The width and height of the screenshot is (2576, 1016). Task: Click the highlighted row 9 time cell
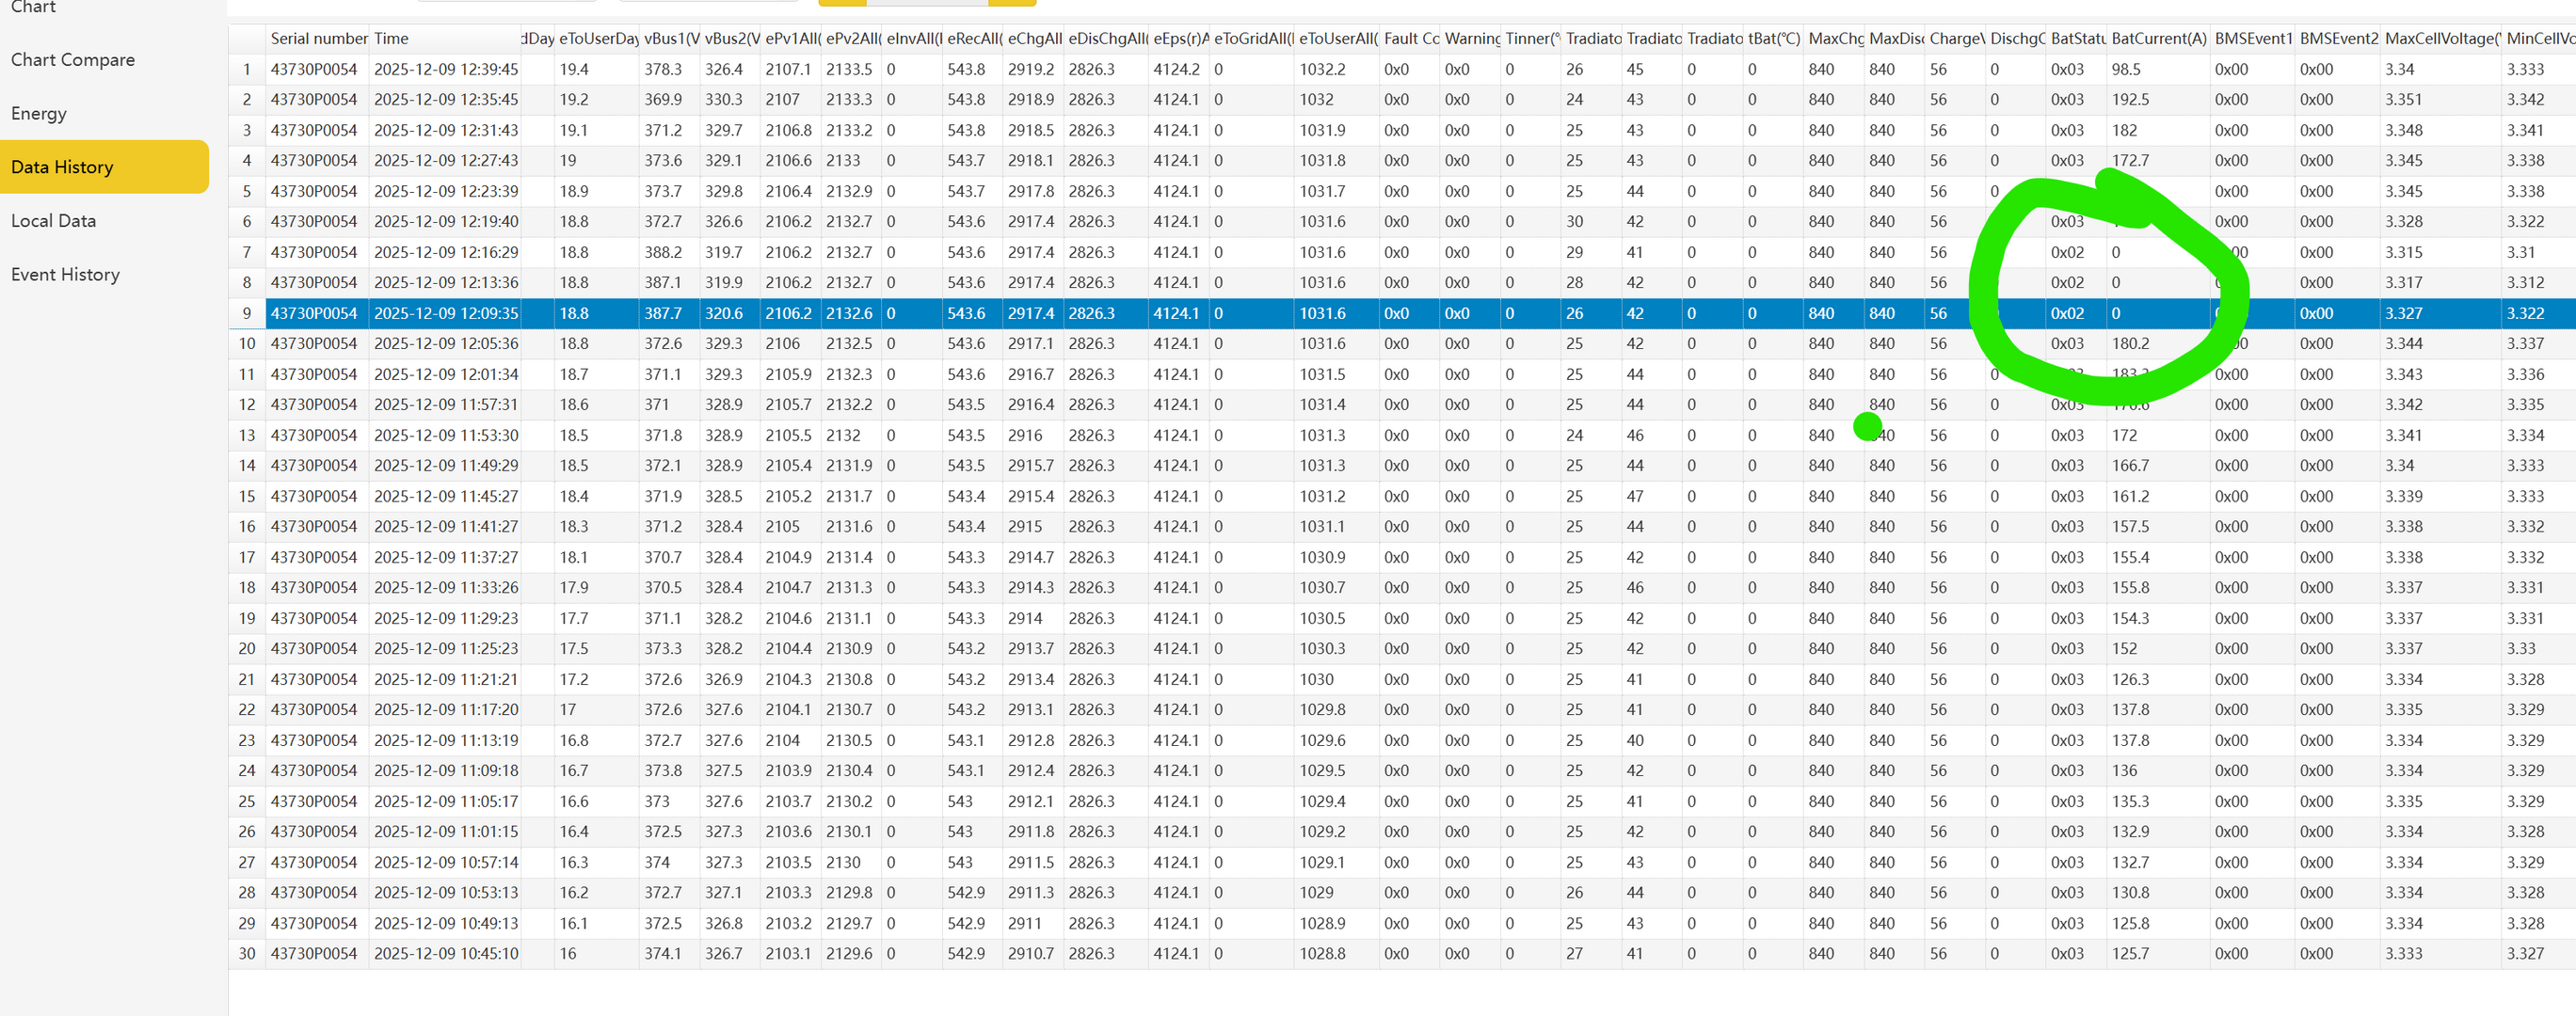(446, 313)
